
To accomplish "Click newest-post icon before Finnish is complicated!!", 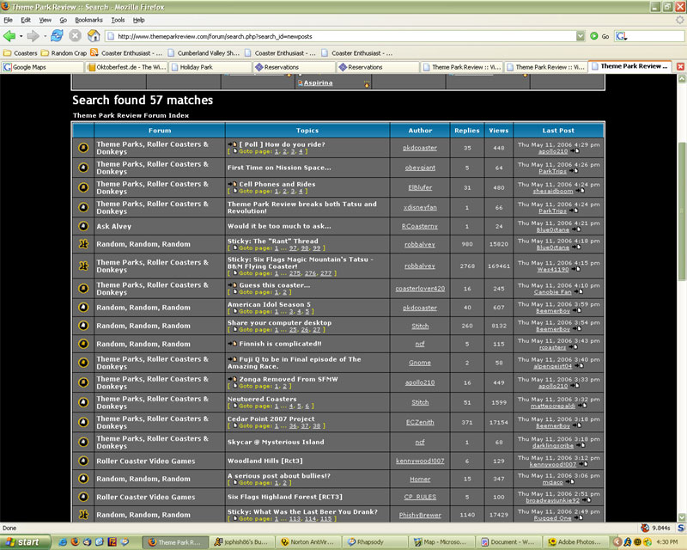I will click(232, 344).
